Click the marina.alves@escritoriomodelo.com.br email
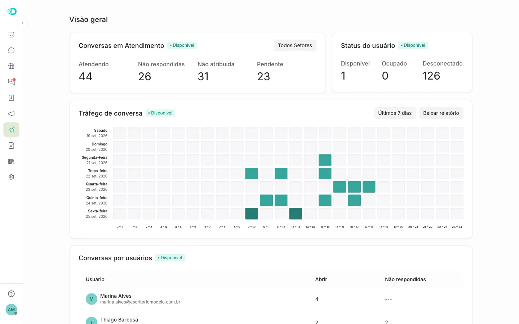This screenshot has height=324, width=519. 140,302
